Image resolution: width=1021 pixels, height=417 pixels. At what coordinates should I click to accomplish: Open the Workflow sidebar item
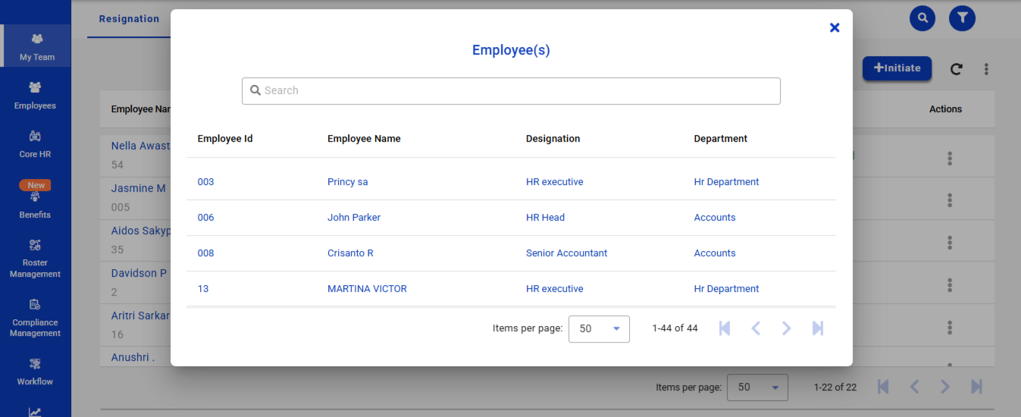point(36,372)
